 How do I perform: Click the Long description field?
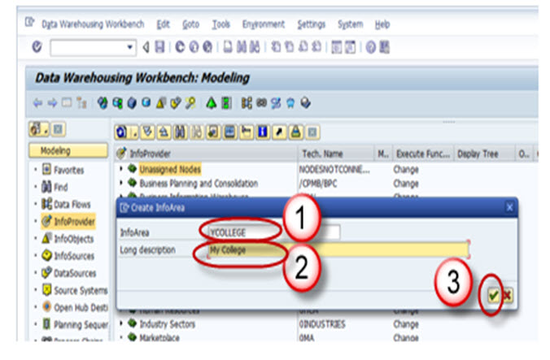334,249
